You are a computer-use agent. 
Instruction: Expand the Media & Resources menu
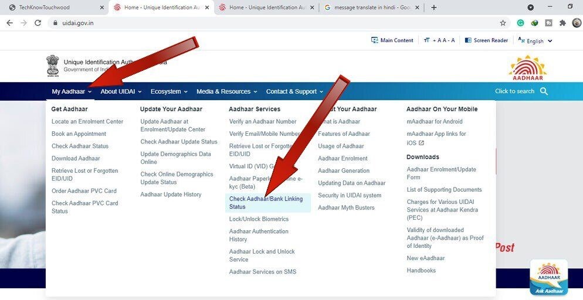227,91
